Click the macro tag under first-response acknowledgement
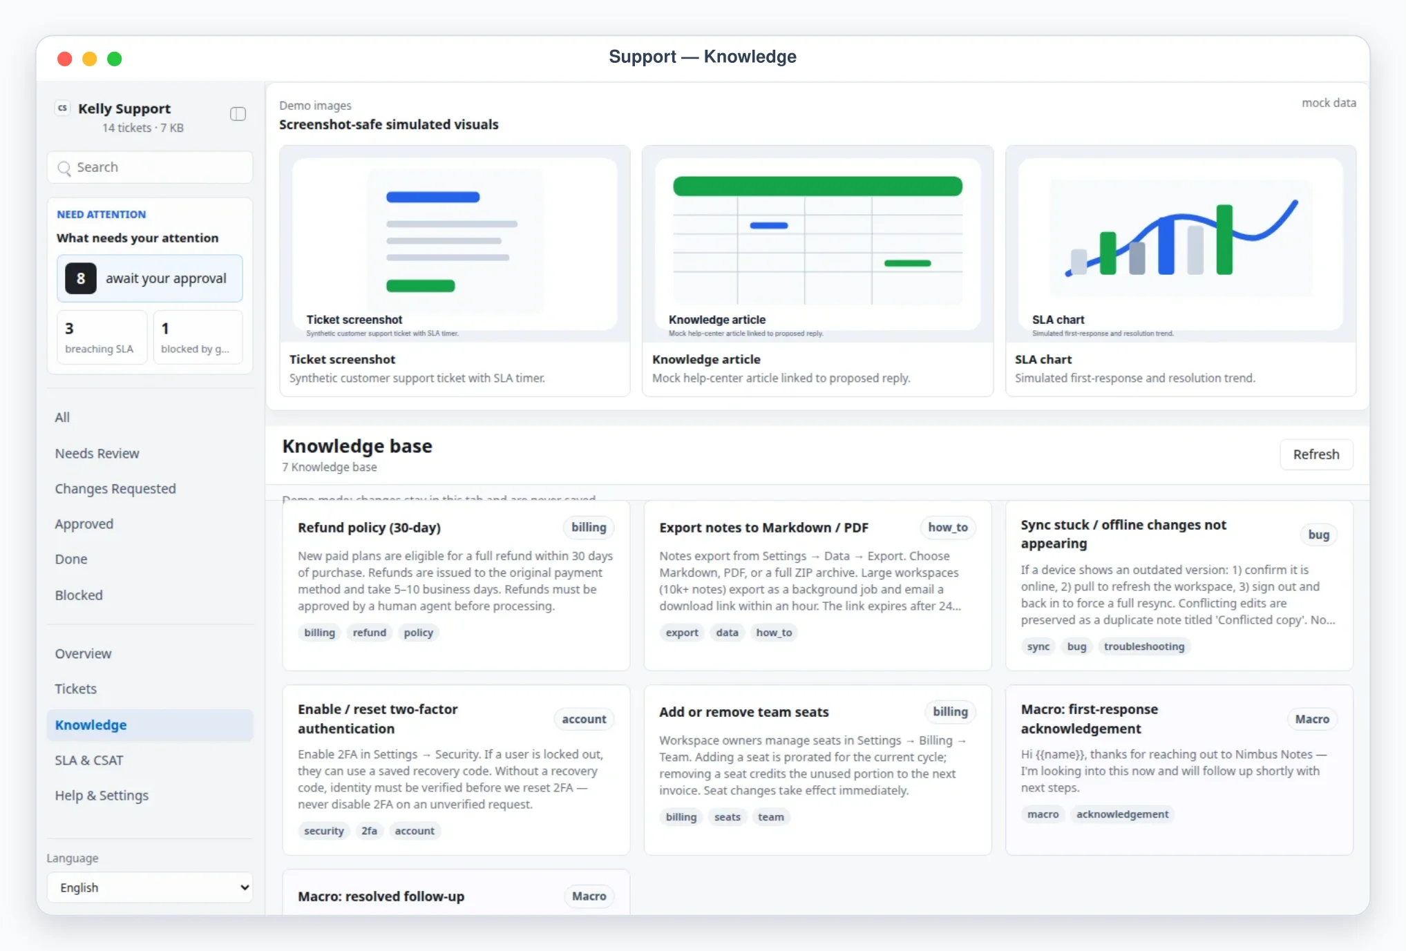 [x=1043, y=814]
